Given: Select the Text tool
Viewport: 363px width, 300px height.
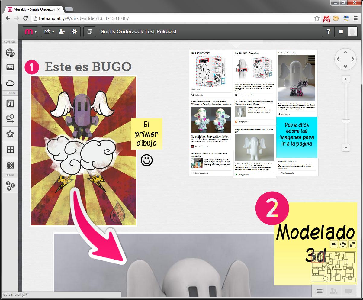Looking at the screenshot, I should (x=10, y=104).
